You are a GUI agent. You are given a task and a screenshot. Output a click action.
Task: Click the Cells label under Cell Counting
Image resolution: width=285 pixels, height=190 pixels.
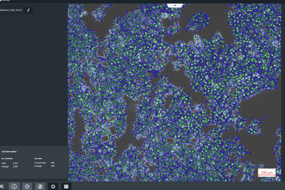4,163
